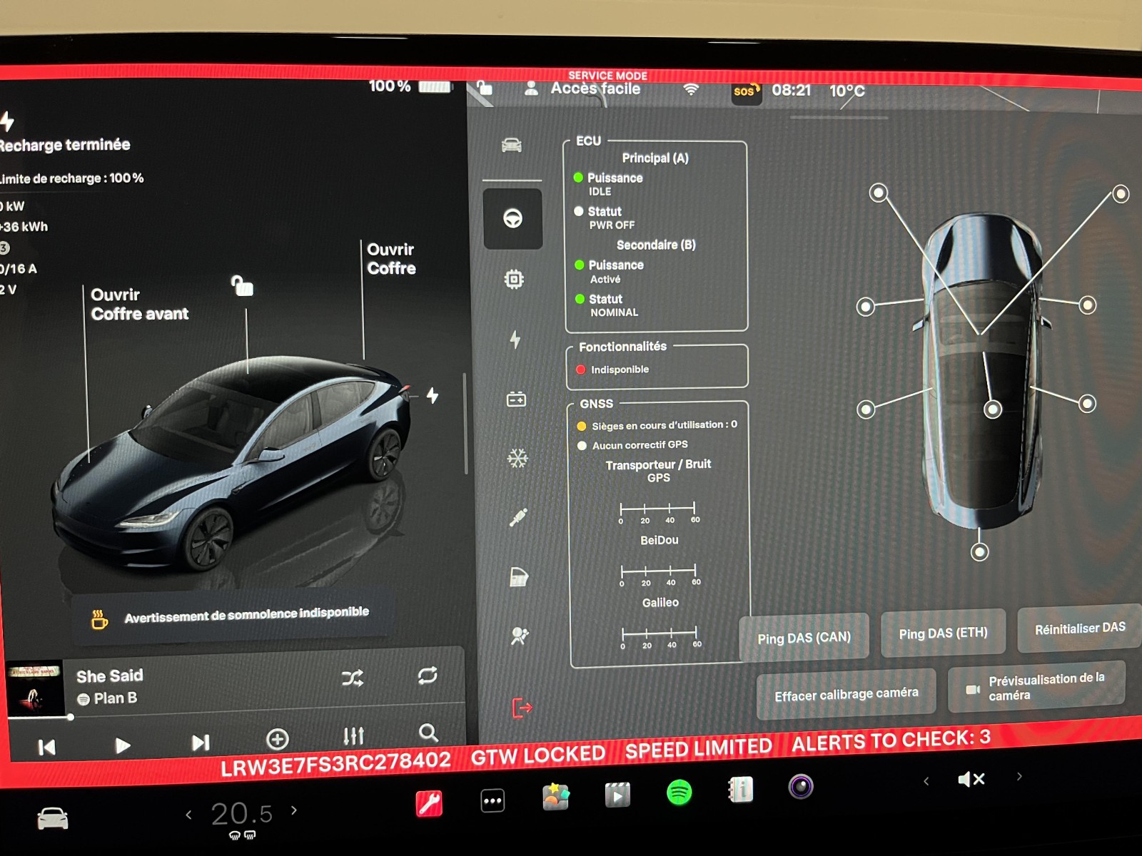Toggle shuffle for the media player
Image resolution: width=1142 pixels, height=856 pixels.
pos(353,678)
